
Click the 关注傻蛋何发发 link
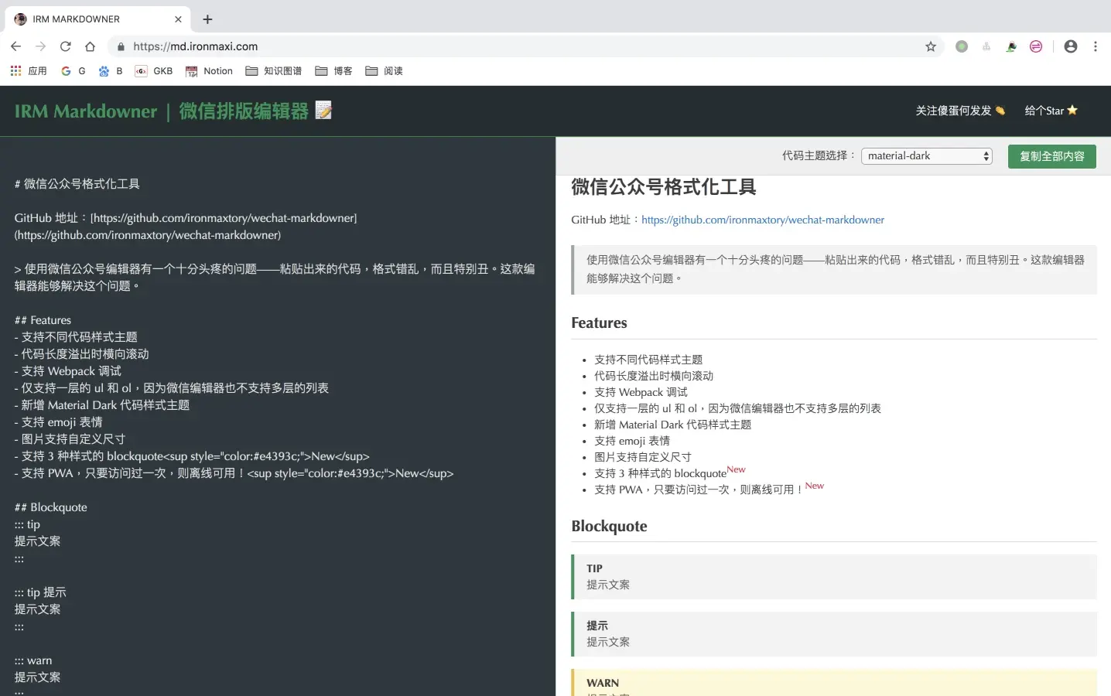click(x=959, y=111)
